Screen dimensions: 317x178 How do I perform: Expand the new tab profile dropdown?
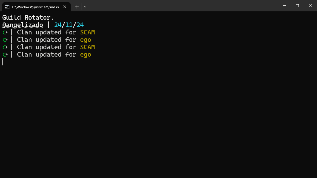[85, 7]
